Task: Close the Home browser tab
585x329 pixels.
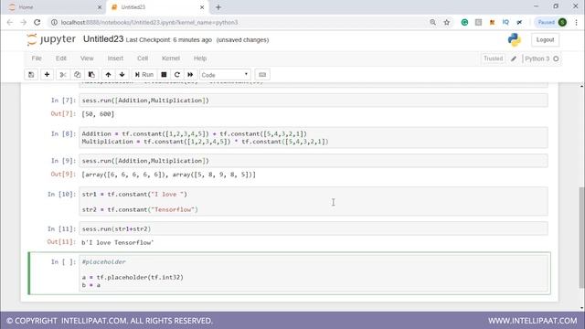Action: click(100, 7)
